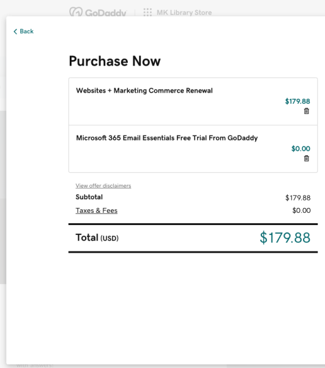Open the apps grid icon in header
The height and width of the screenshot is (368, 325).
pyautogui.click(x=148, y=12)
